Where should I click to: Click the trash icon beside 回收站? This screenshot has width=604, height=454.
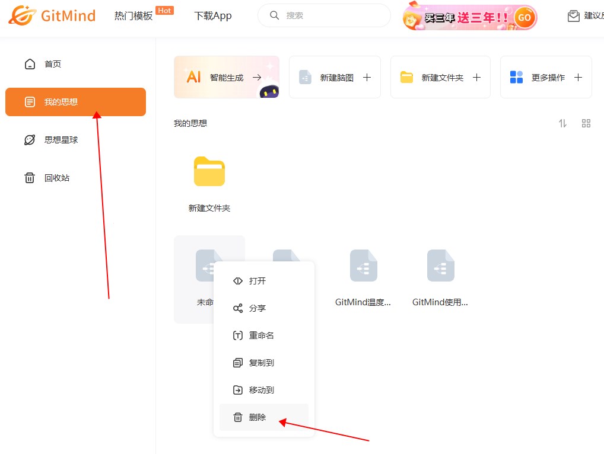30,178
